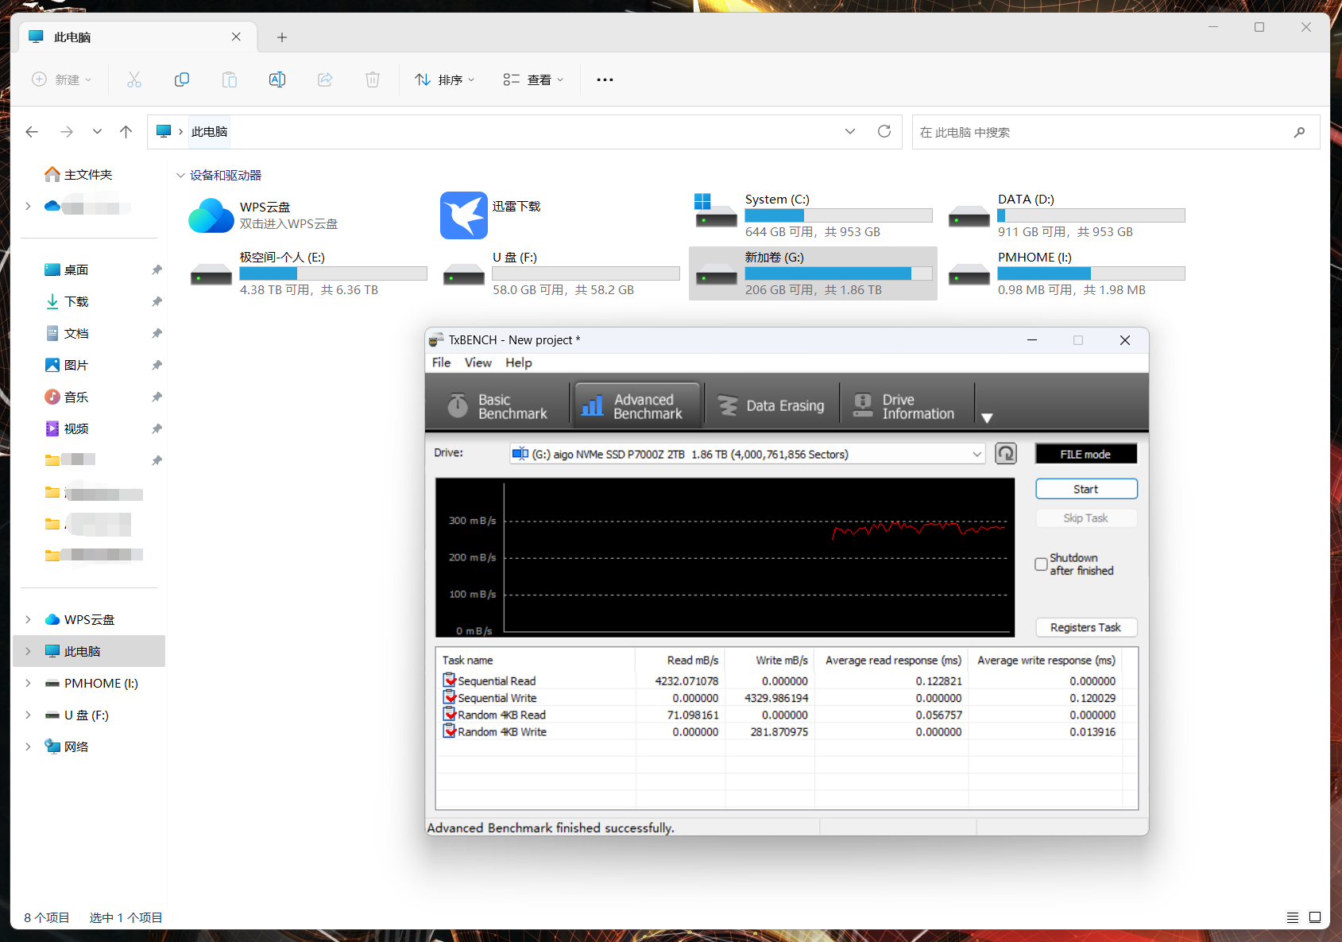The image size is (1342, 942).
Task: Switch to large icons view in status bar
Action: [1315, 917]
